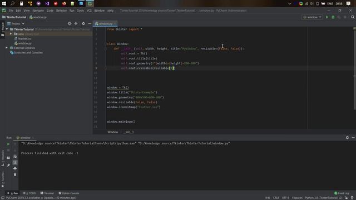Select the window tab in Run panel
This screenshot has width=356, height=200.
point(24,138)
